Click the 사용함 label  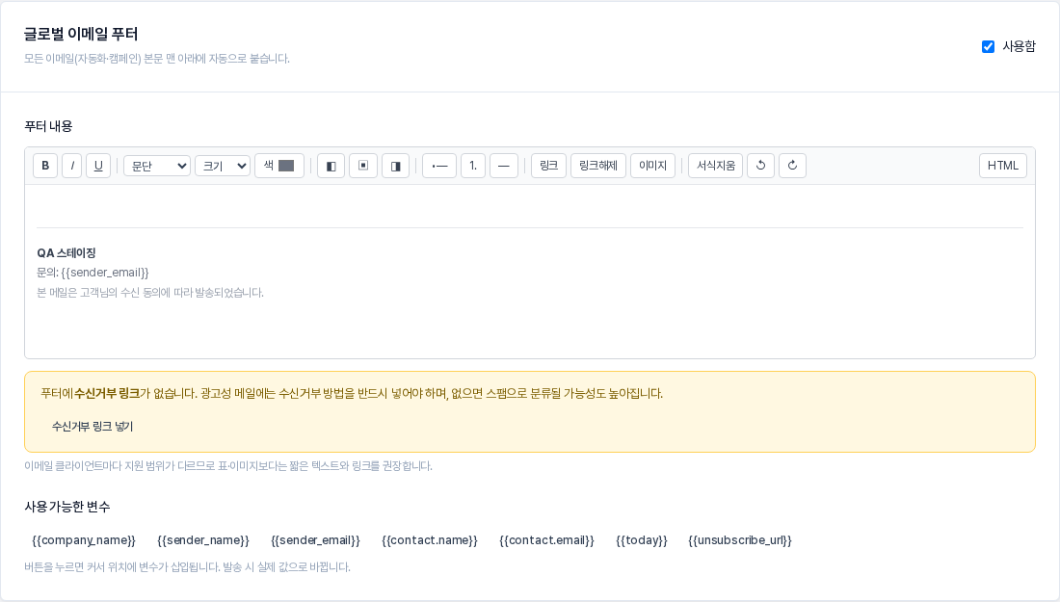coord(1019,46)
